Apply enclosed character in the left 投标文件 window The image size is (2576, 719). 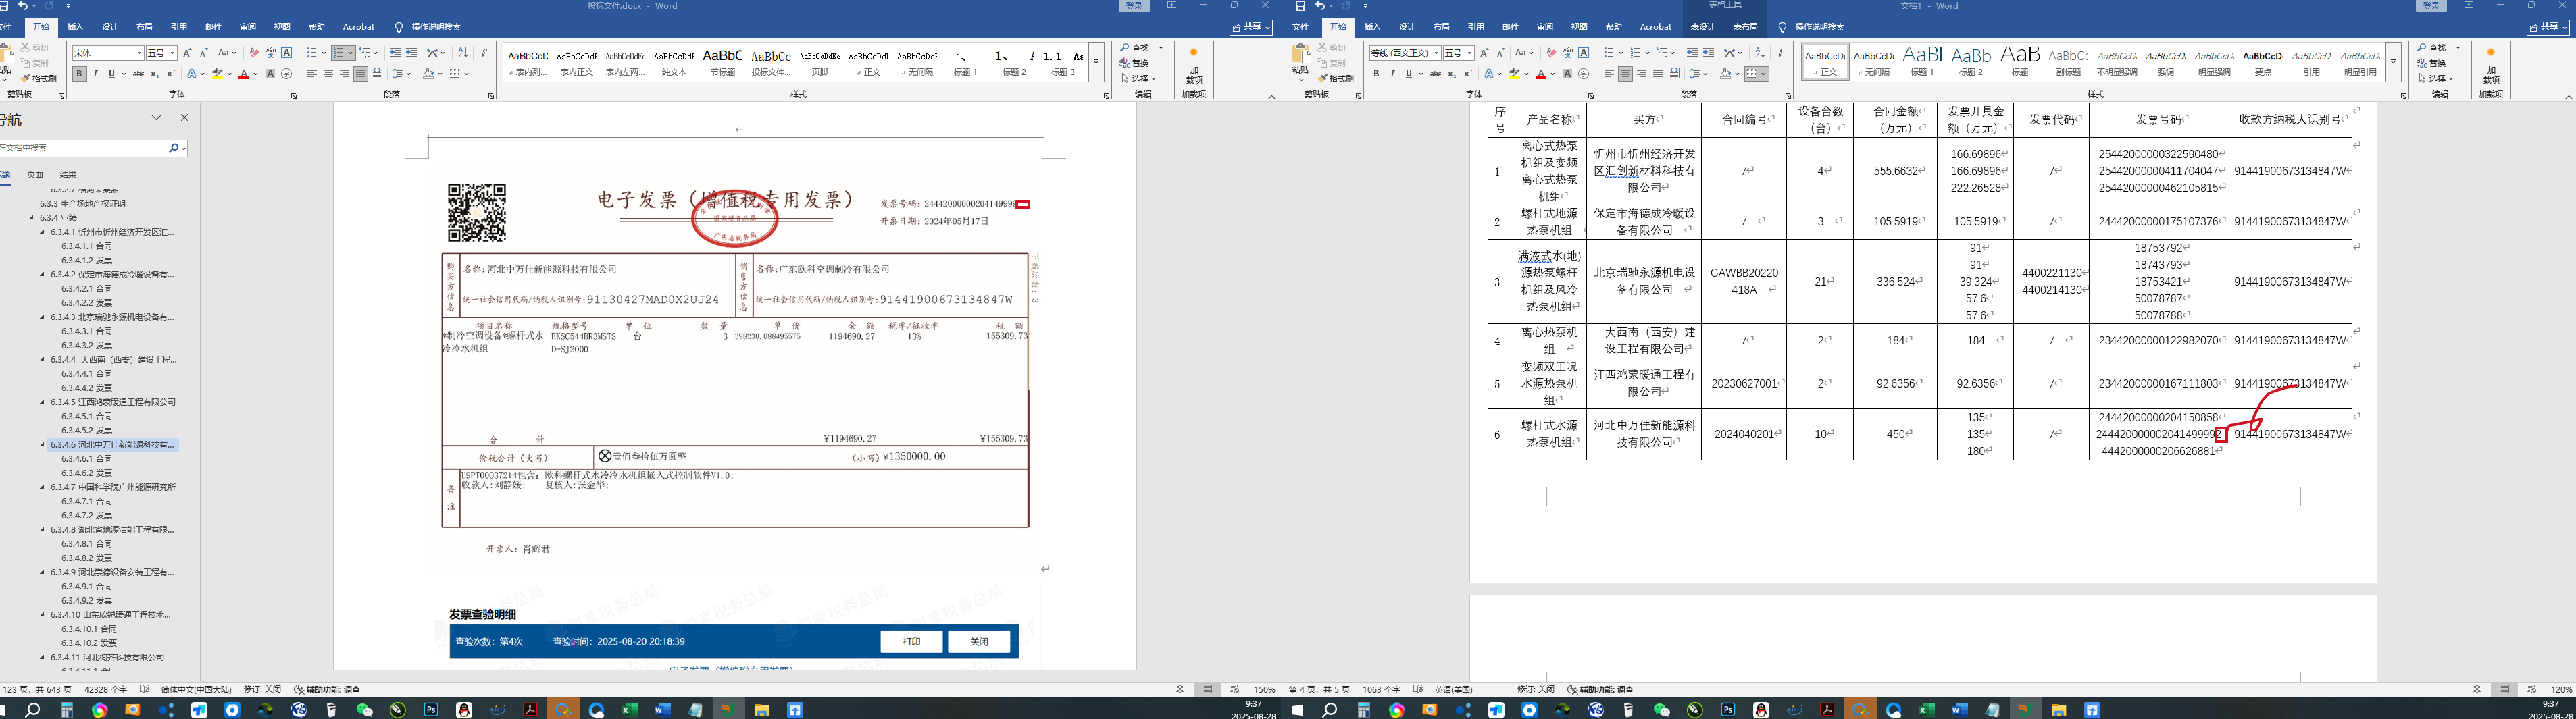287,74
